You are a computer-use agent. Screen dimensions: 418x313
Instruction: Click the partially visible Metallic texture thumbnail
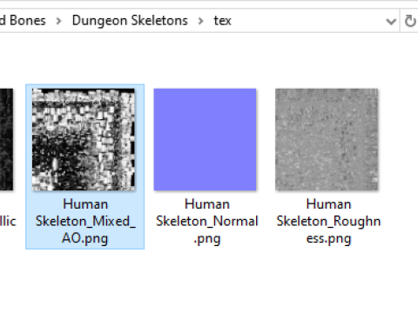(x=6, y=139)
